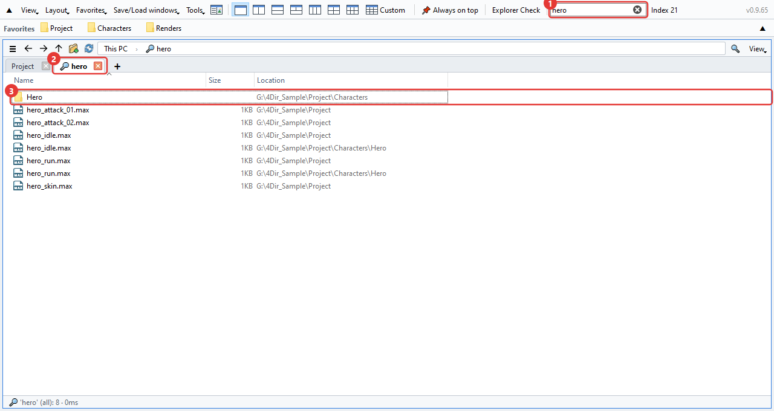Go back with the left arrow

(28, 49)
